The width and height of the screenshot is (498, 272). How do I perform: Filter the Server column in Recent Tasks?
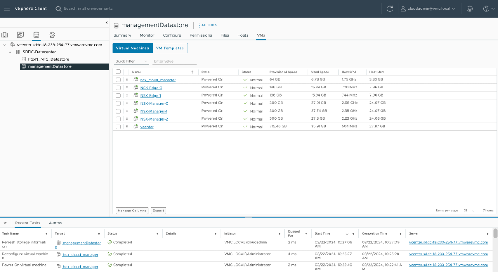(x=487, y=234)
